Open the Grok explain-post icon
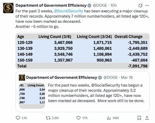This screenshot has width=155, height=123. click(x=140, y=5)
